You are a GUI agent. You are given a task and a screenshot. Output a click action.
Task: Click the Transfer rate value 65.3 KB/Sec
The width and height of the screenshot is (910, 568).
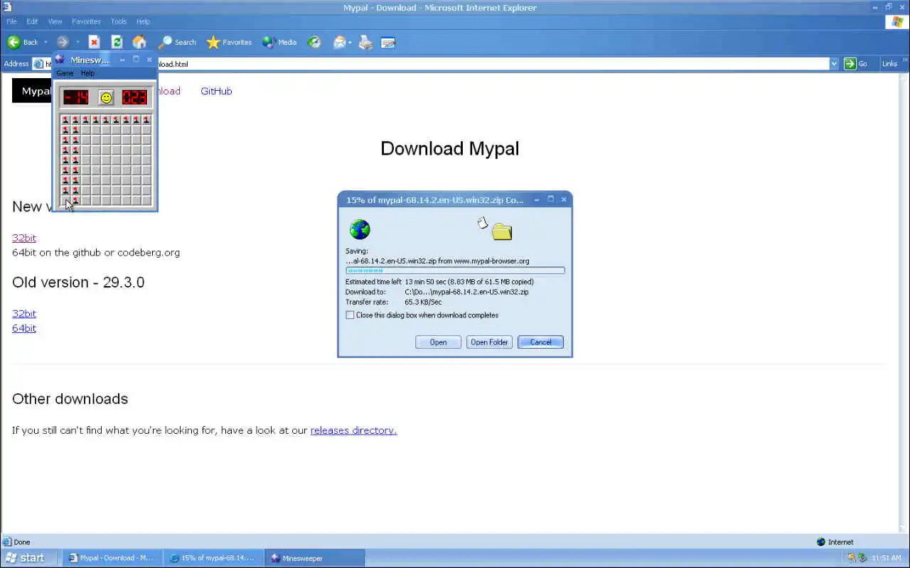click(424, 302)
